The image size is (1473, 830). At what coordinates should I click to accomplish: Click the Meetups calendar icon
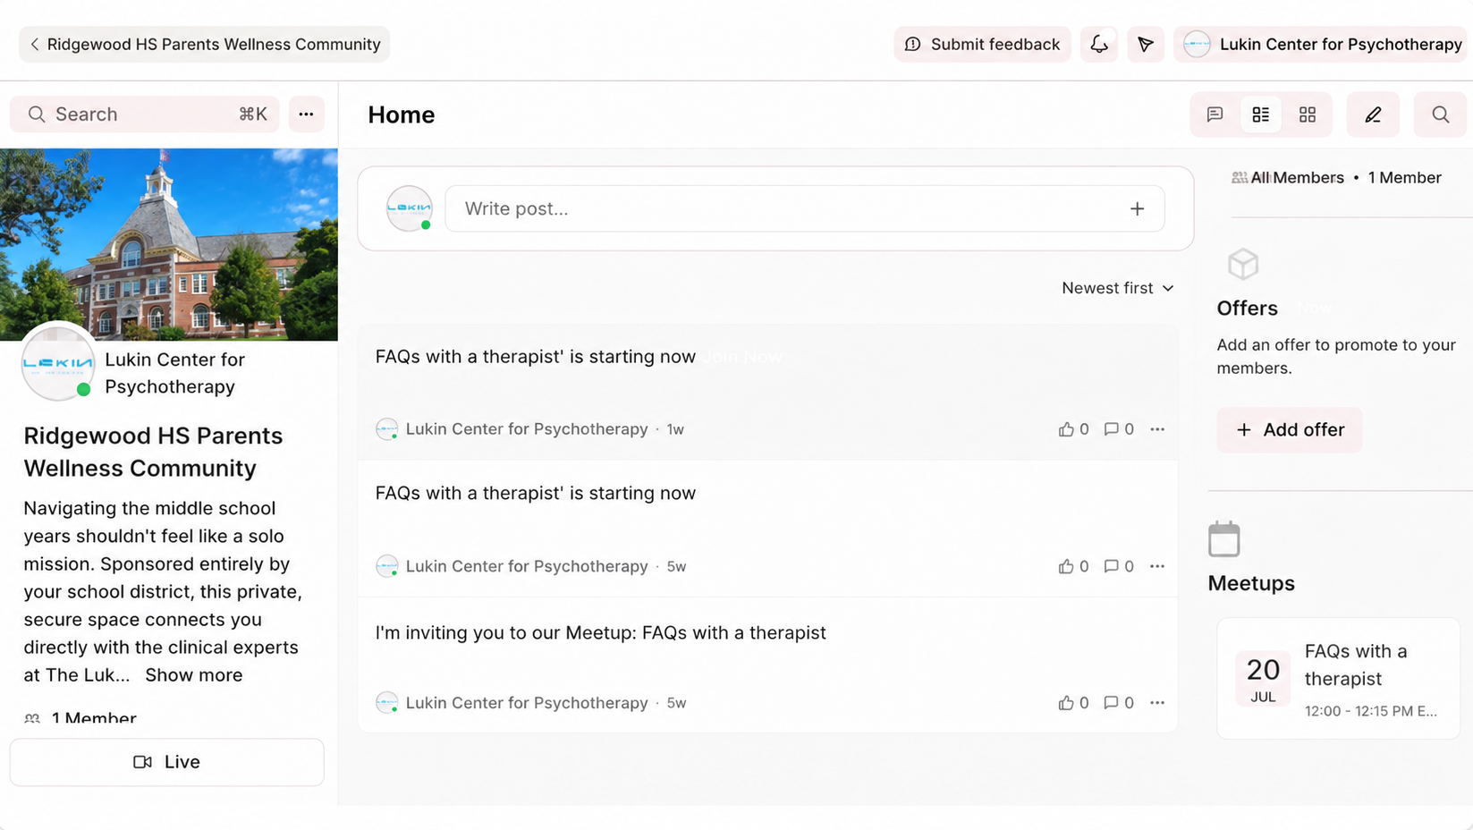coord(1223,539)
